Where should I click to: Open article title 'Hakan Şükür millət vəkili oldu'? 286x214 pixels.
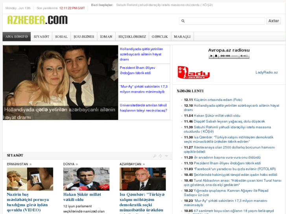coord(82,197)
